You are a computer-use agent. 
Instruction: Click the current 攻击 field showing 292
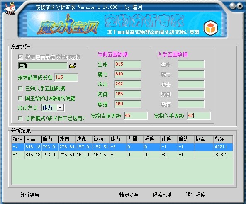click(128, 84)
